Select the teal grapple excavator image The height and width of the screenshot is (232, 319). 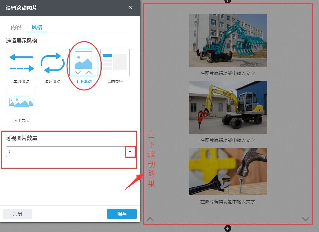point(227,41)
